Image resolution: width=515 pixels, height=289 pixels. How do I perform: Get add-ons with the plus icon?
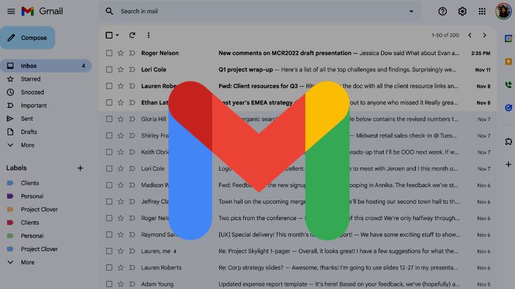[x=508, y=164]
